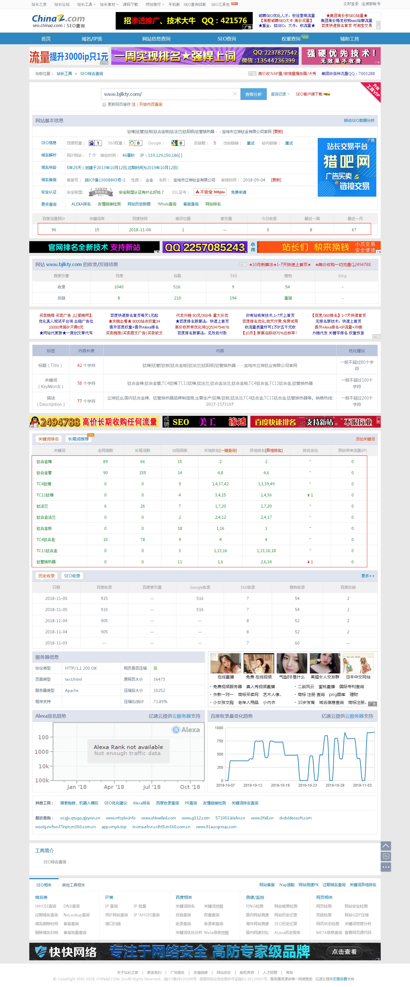Expand the 站长素材 top dropdown
Viewport: 410px width, 987px height.
pos(109,4)
